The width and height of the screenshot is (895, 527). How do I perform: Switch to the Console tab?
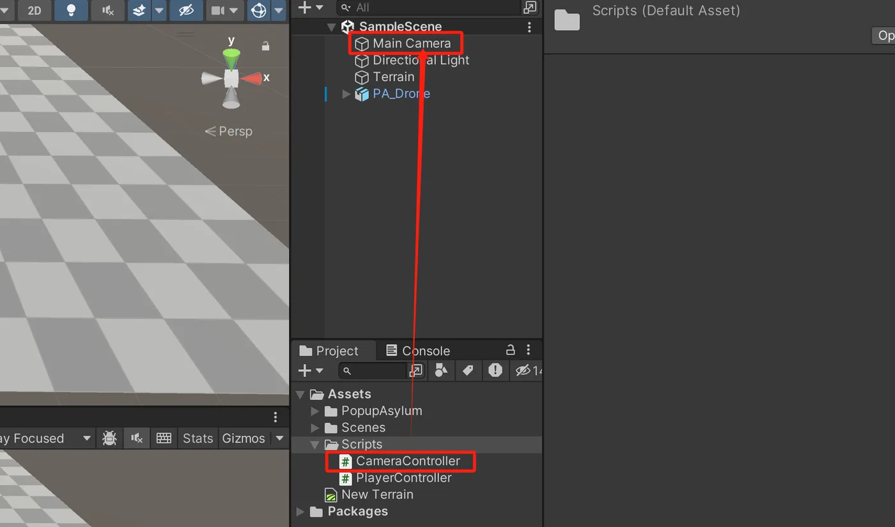[419, 351]
